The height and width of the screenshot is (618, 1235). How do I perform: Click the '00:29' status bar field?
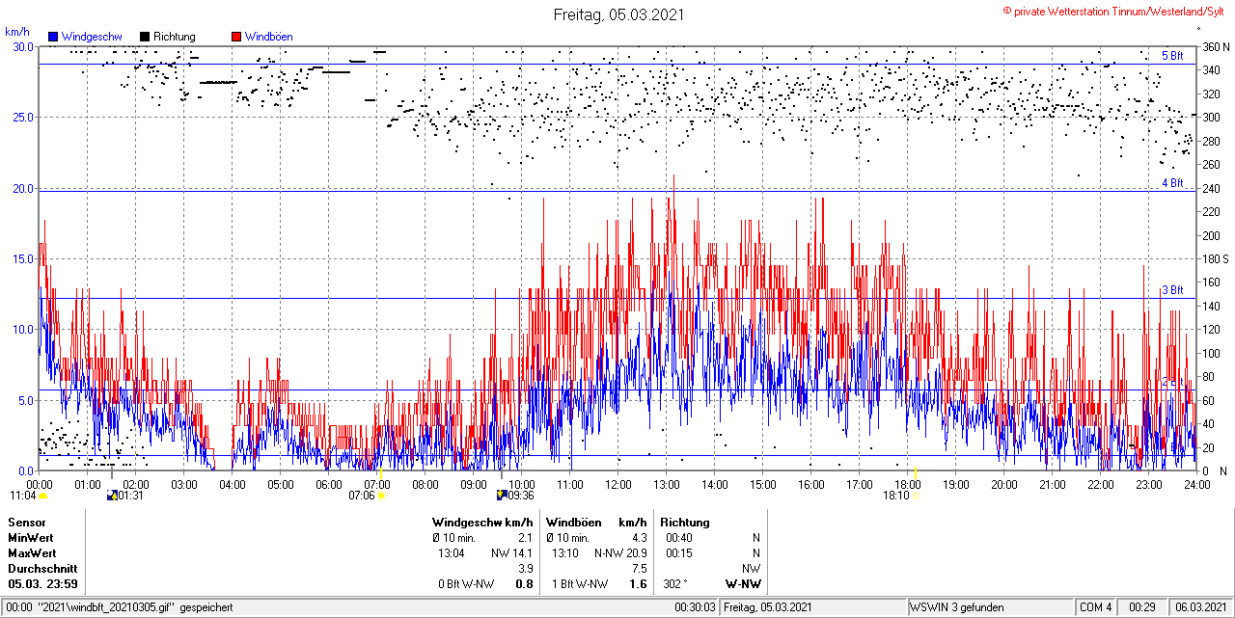(1143, 607)
